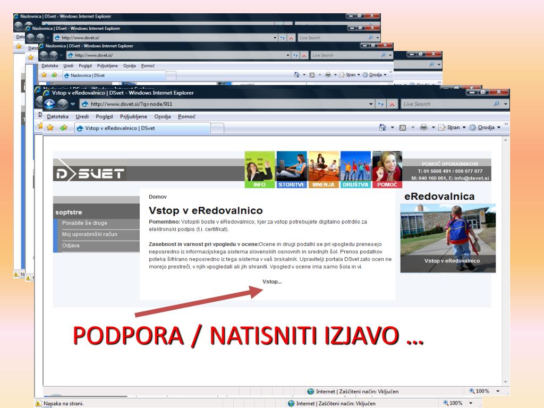Click zoom magnifier icon in front status bar
The height and width of the screenshot is (408, 544).
(x=472, y=390)
